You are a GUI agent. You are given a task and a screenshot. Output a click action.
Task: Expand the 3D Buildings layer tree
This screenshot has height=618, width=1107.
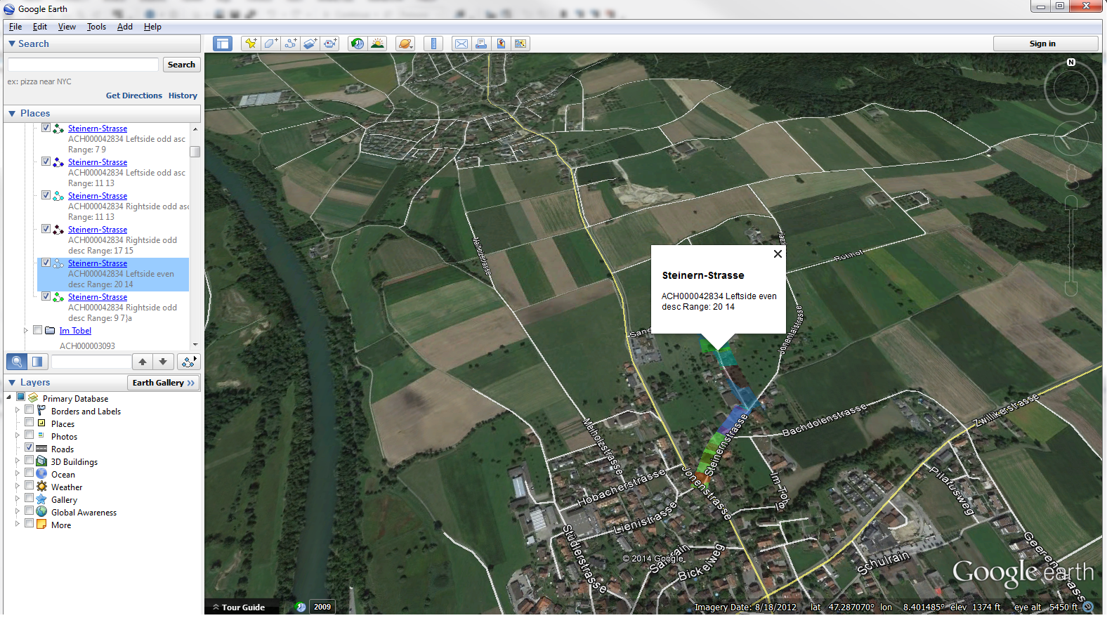click(18, 461)
